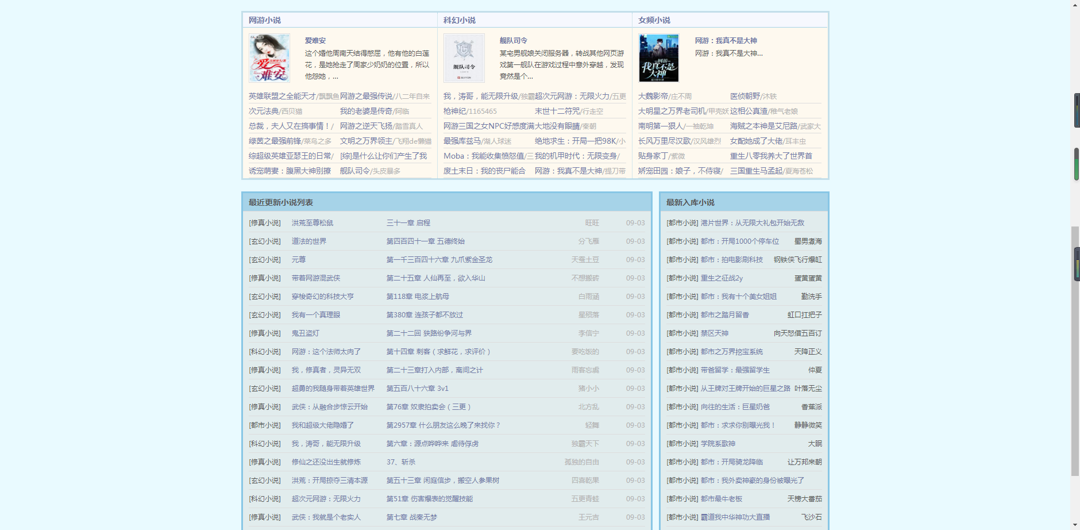Open the novel 洪荒：开局掠夺三清本源
The width and height of the screenshot is (1080, 530).
pos(330,481)
